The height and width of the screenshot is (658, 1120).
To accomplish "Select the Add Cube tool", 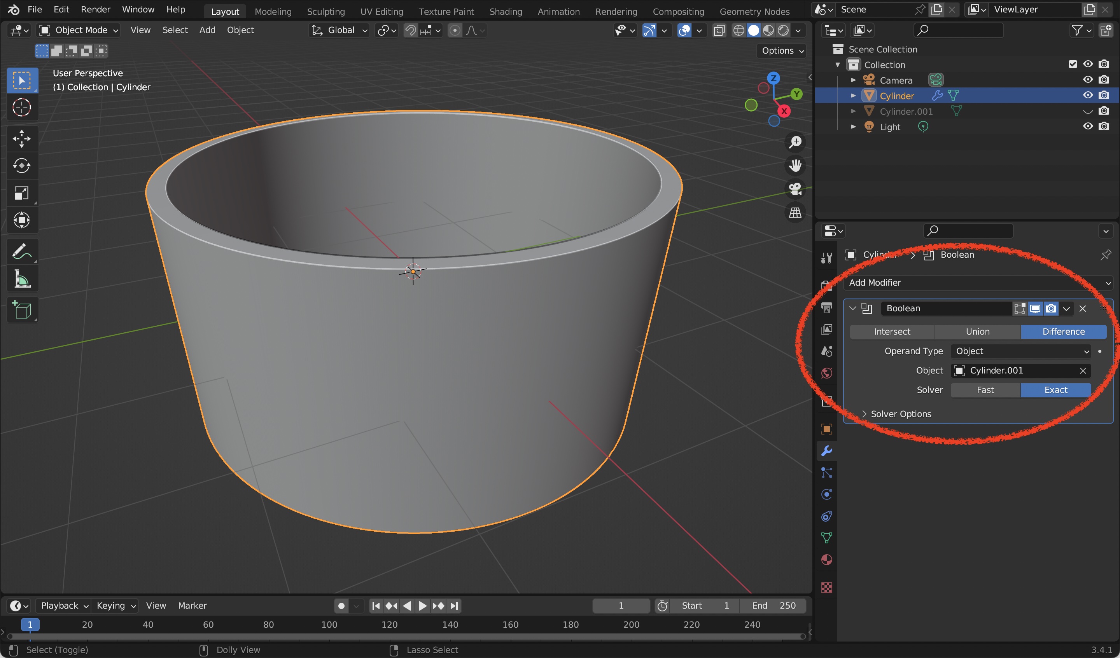I will tap(22, 310).
